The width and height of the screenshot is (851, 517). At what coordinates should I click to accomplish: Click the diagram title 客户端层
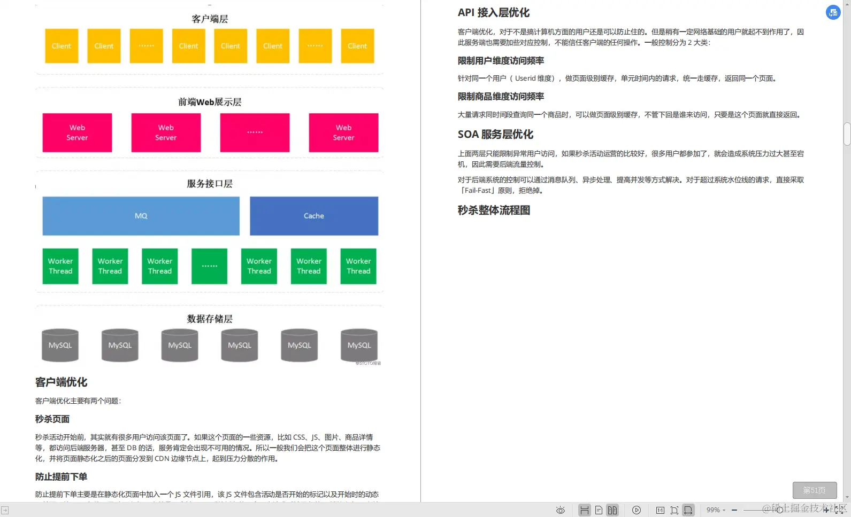[x=210, y=19]
